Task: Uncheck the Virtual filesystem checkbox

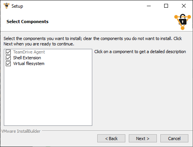Action: pyautogui.click(x=8, y=63)
